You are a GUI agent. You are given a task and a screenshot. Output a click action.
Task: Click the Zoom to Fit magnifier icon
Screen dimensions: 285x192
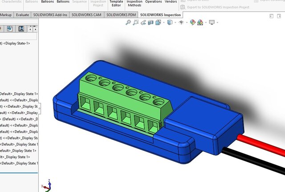(128, 22)
